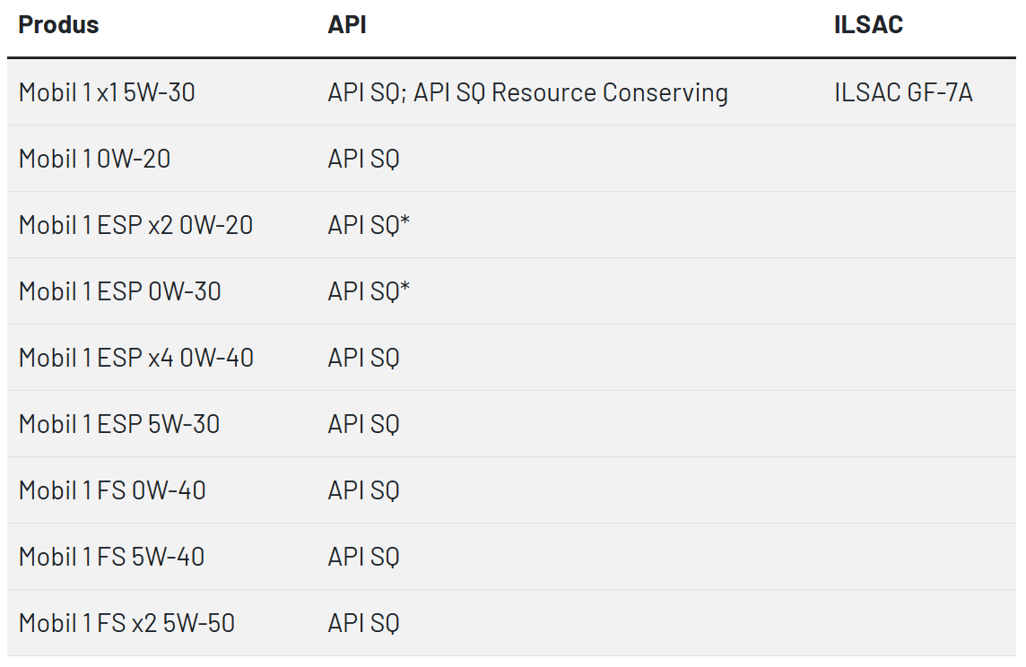Screen dimensions: 1026x667
Task: Select the Mobil 1 x1 5W-30 cell
Action: [107, 92]
